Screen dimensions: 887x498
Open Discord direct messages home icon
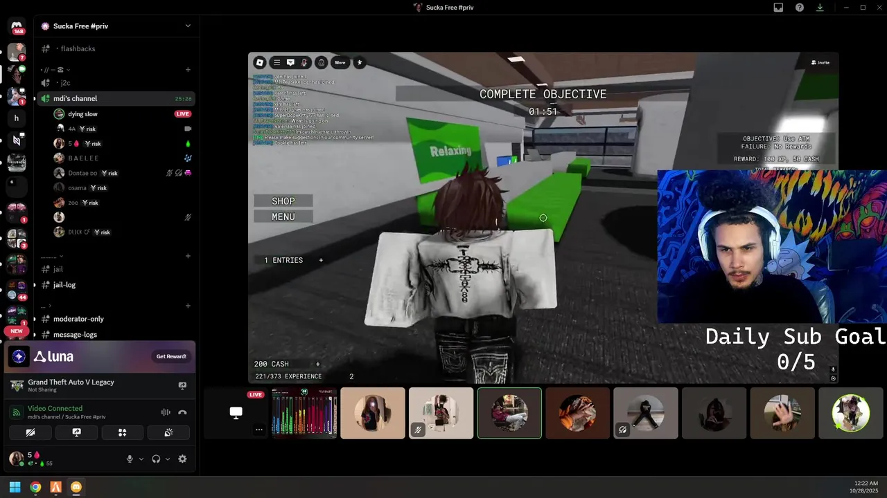click(x=17, y=27)
